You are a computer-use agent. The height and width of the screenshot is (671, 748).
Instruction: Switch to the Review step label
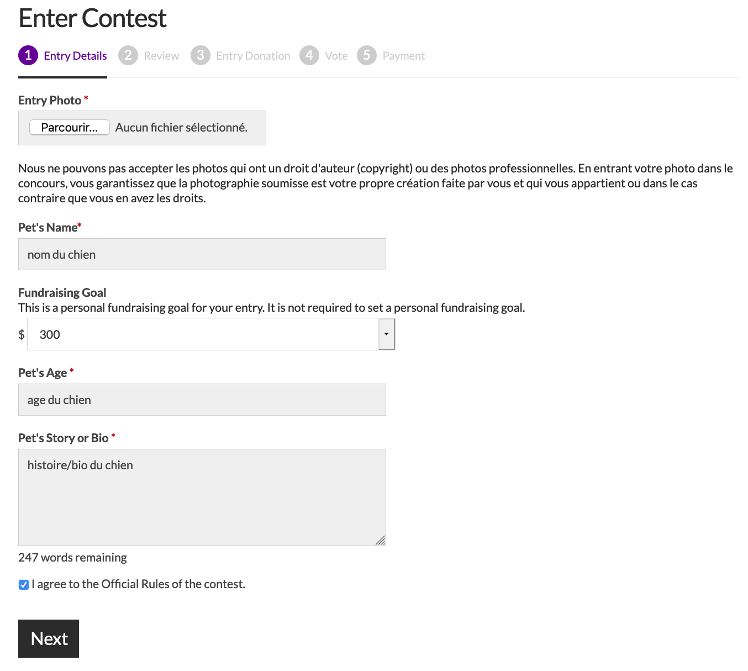coord(161,56)
